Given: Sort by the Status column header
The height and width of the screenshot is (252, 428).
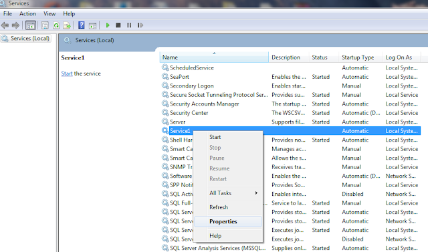Looking at the screenshot, I should pos(324,57).
